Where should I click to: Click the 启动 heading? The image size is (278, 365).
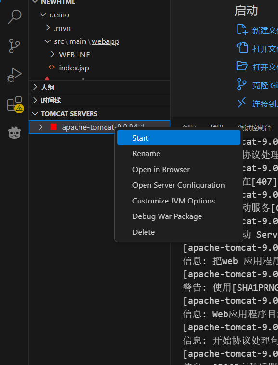tap(246, 11)
